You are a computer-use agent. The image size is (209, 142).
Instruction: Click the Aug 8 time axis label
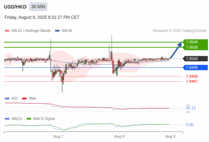119,136
